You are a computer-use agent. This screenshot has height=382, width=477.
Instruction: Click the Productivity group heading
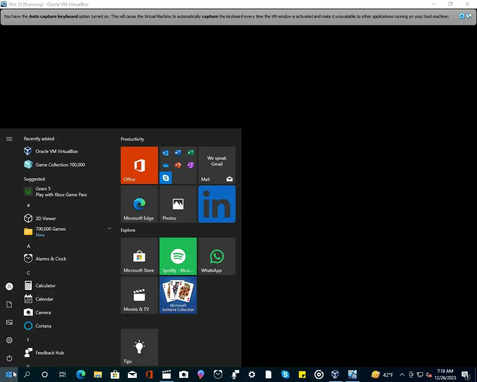point(132,139)
